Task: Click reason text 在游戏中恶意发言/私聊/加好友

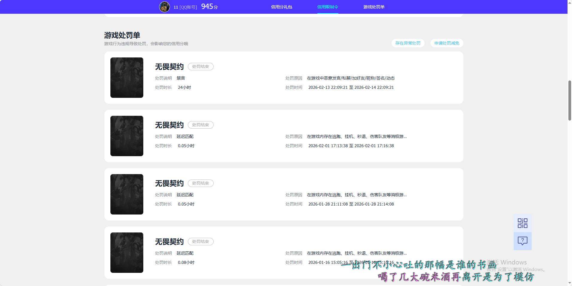Action: coord(351,78)
